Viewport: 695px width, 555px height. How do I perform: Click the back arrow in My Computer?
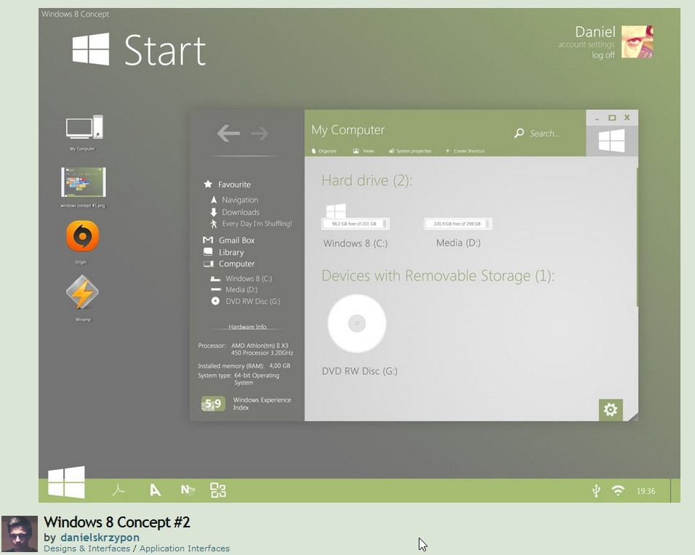228,133
